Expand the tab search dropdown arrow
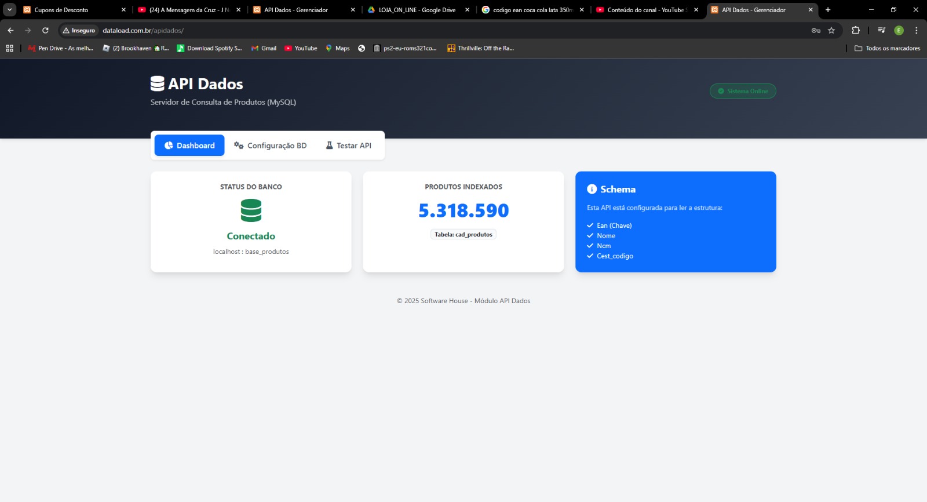This screenshot has width=927, height=502. tap(10, 10)
